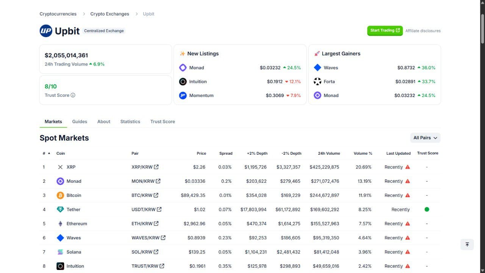Click the Forta icon in Largest Gainers

pyautogui.click(x=318, y=82)
